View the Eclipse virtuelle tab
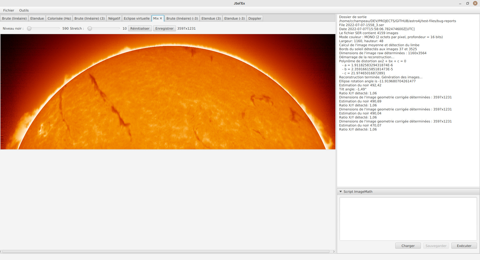The width and height of the screenshot is (480, 260). tap(136, 18)
